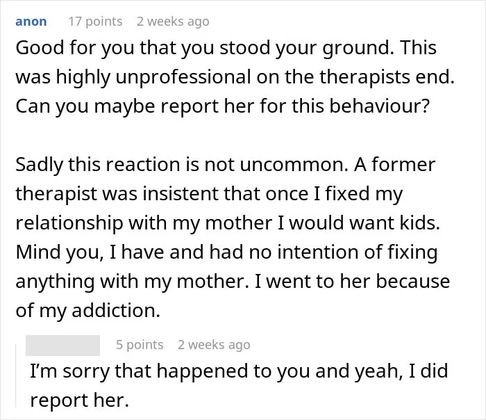This screenshot has width=486, height=420.
Task: Click the final line 'of my addiction.'
Action: tap(88, 310)
